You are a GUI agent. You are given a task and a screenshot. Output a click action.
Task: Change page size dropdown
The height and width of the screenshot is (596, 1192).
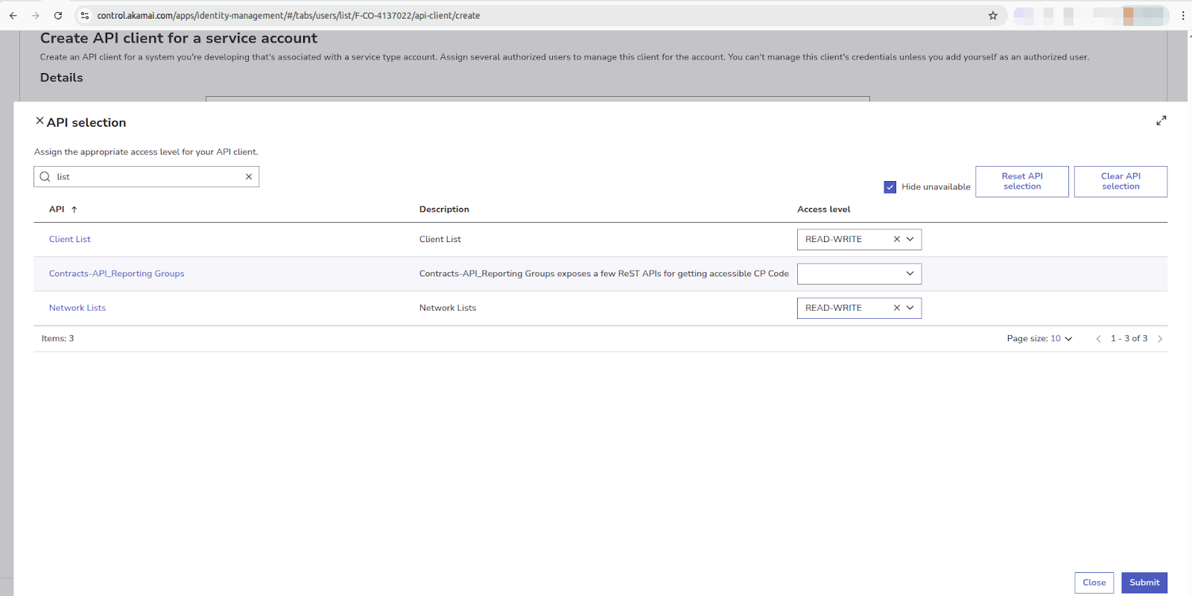tap(1061, 339)
